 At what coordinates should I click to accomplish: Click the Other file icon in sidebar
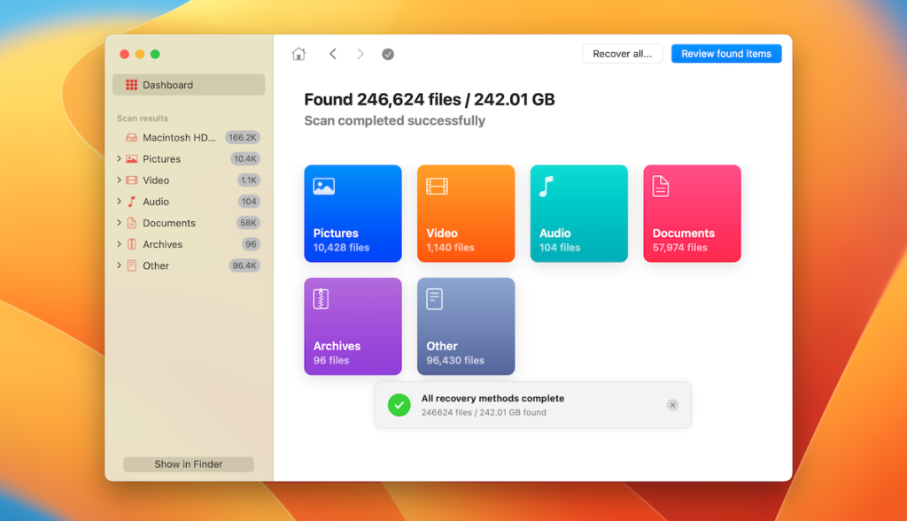(x=132, y=265)
